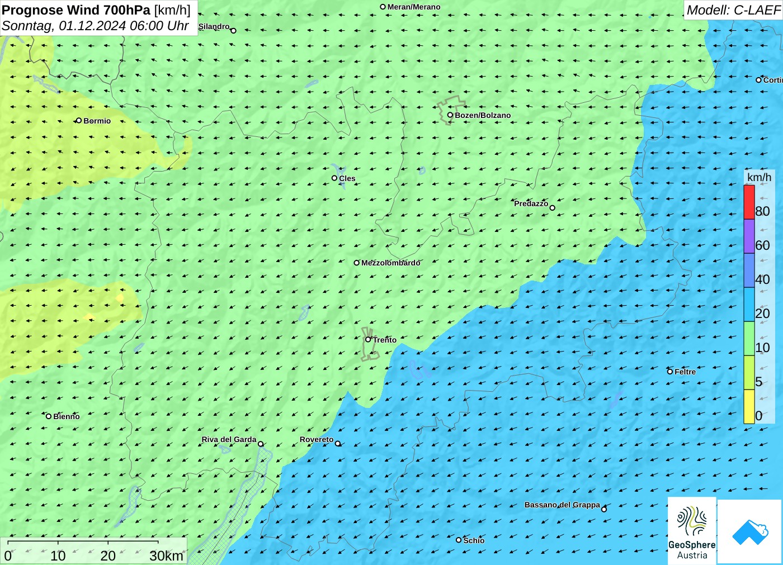
Task: Click the 'Rovereto' city name
Action: point(317,439)
